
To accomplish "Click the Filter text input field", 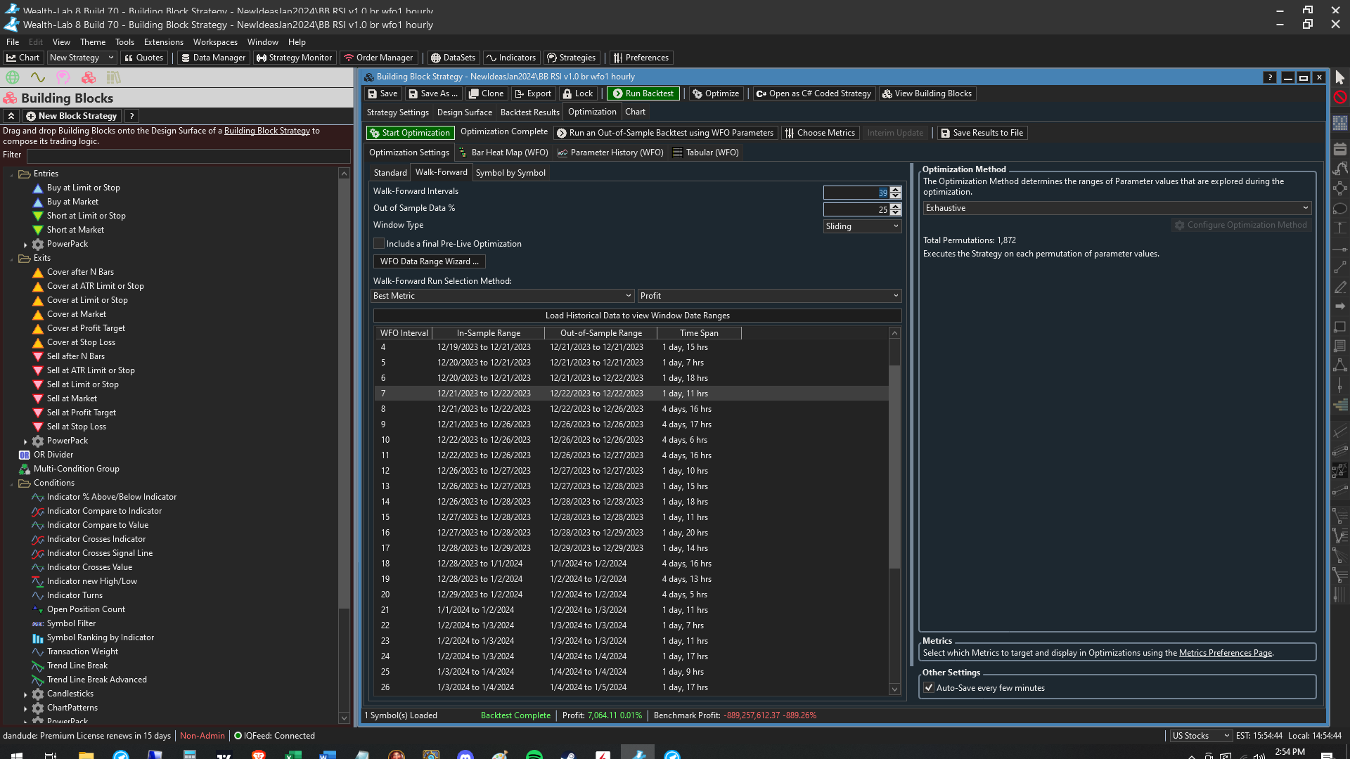I will (188, 155).
